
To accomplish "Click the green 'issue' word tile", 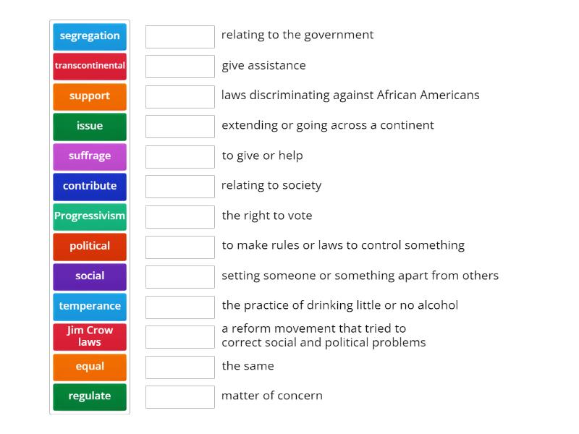I will pos(90,126).
